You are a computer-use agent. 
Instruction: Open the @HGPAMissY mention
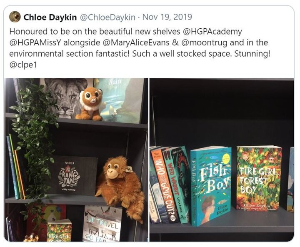[35, 42]
